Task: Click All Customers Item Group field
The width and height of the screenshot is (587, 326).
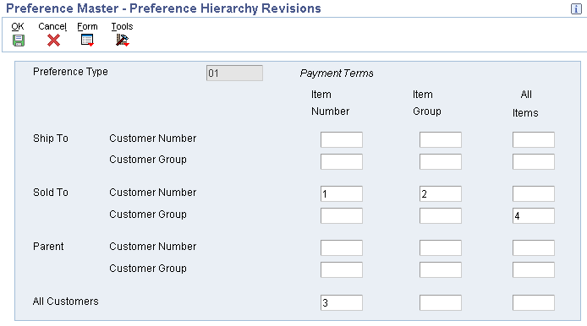Action: click(x=440, y=302)
